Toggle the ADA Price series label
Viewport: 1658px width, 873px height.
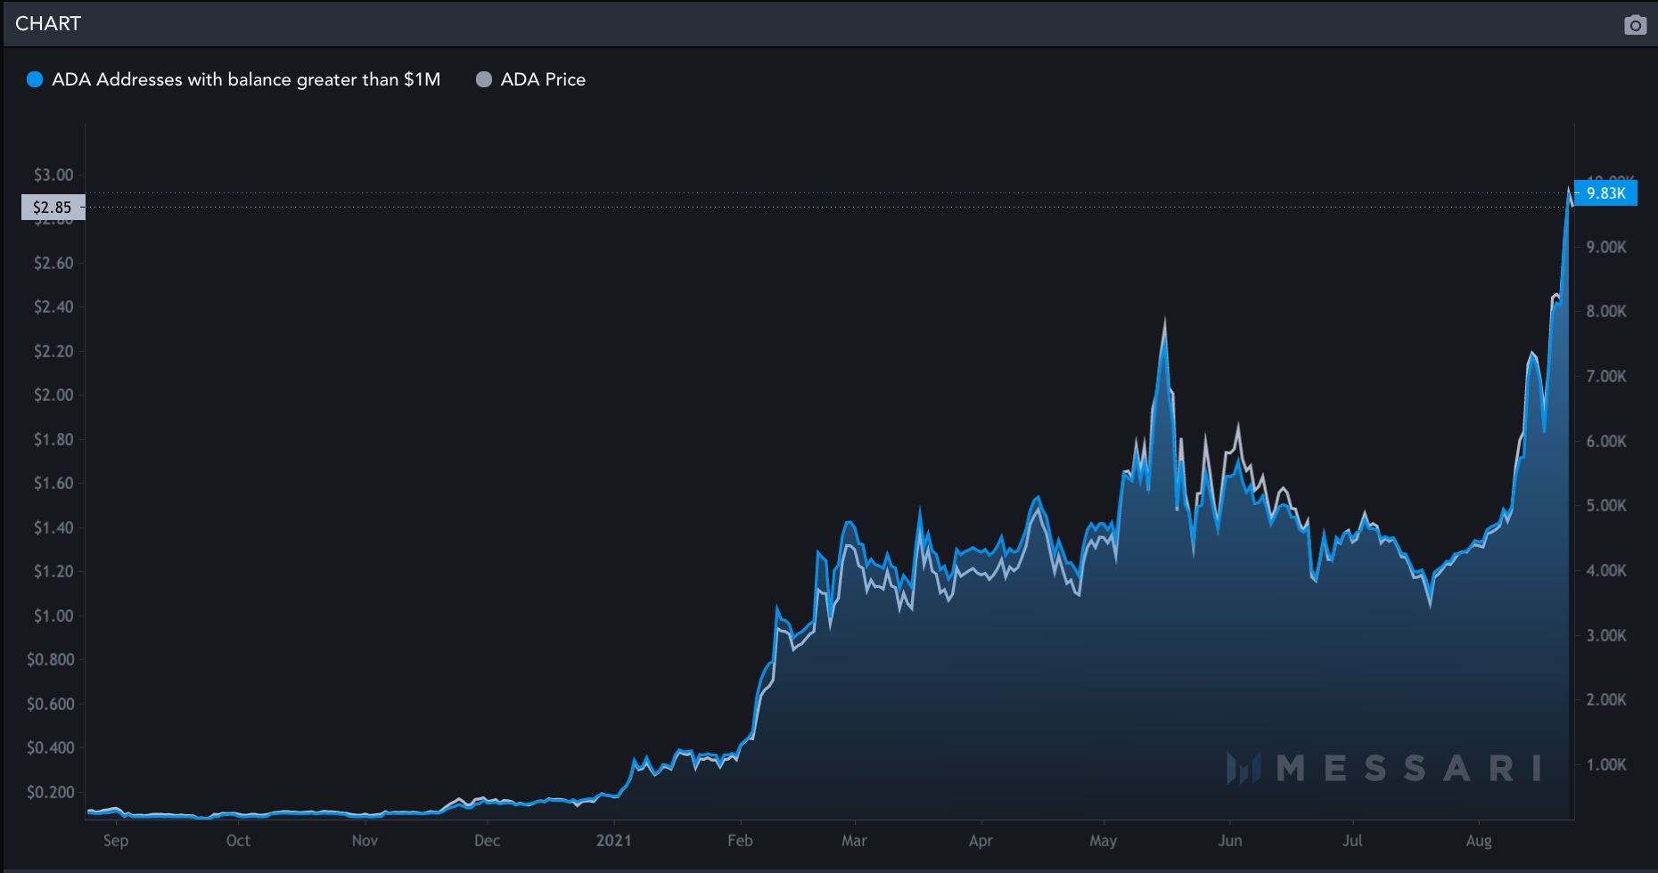(x=542, y=79)
